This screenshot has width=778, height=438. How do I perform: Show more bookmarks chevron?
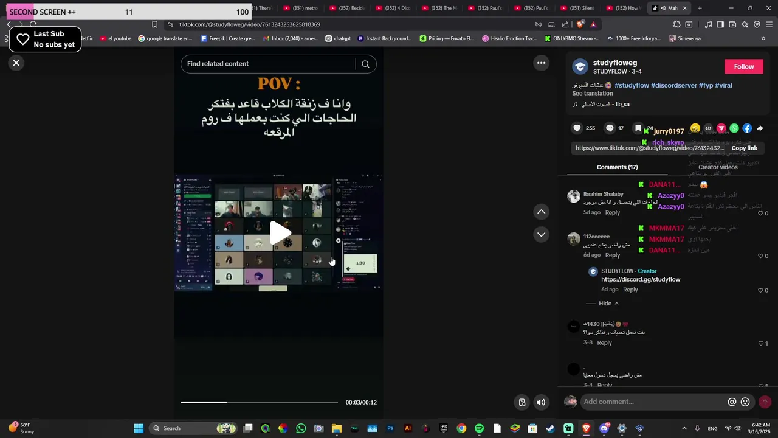tap(763, 38)
